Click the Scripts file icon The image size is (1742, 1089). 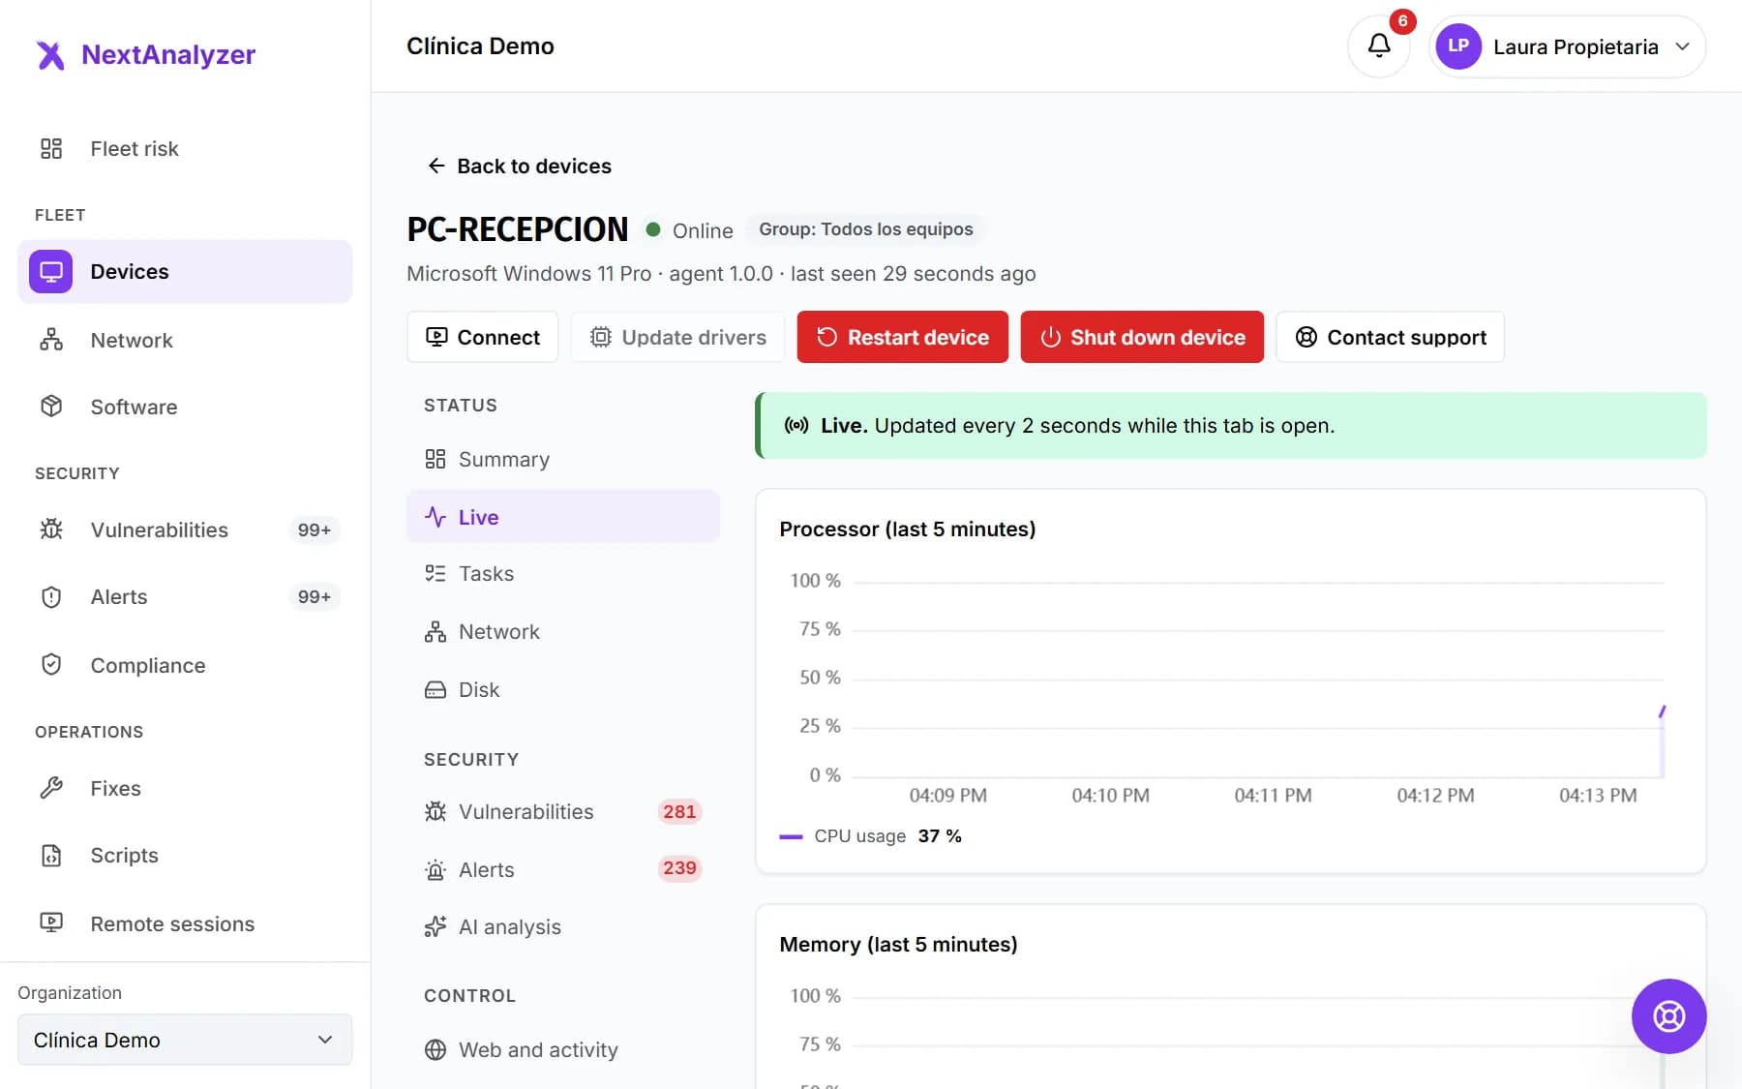click(x=51, y=856)
